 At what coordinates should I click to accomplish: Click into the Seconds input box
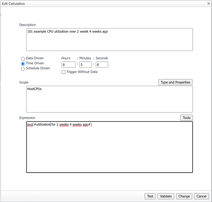[102, 65]
